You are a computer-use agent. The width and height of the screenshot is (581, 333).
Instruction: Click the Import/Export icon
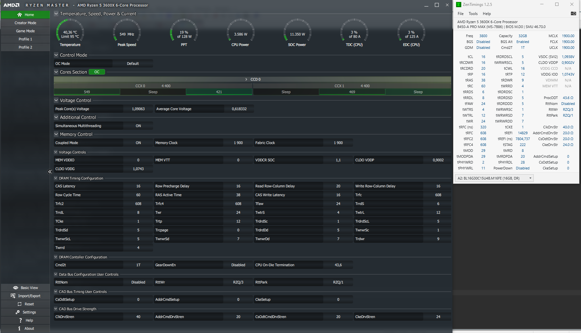click(13, 296)
